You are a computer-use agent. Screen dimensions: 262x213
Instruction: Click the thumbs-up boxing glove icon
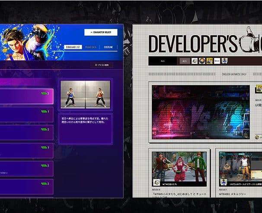(x=249, y=39)
